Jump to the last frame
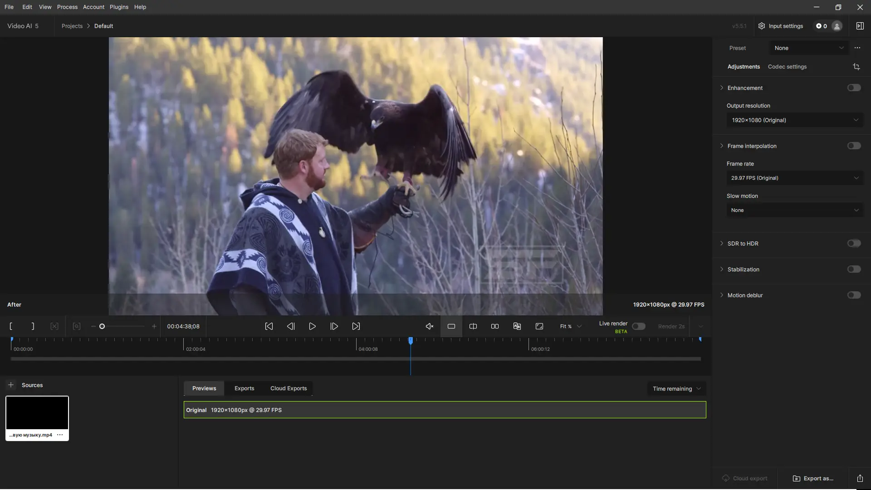The image size is (871, 490). [x=356, y=326]
